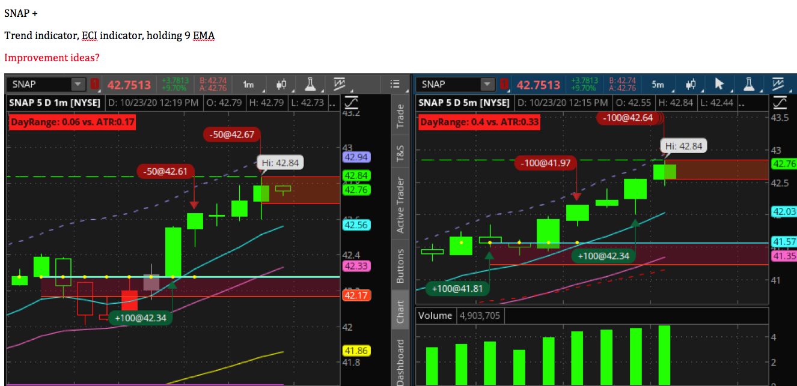Toggle the price axis scale icon in the right 5m chart

click(x=781, y=102)
